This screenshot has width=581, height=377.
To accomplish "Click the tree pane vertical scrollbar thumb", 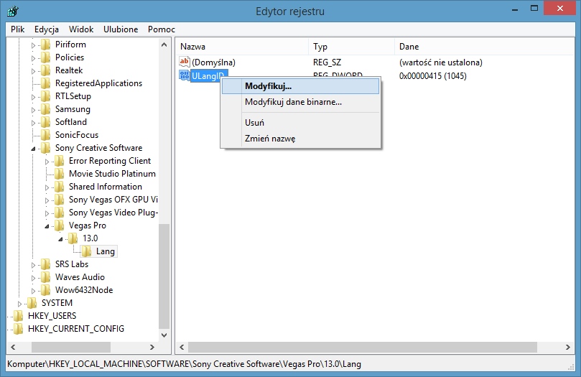I will click(x=164, y=276).
